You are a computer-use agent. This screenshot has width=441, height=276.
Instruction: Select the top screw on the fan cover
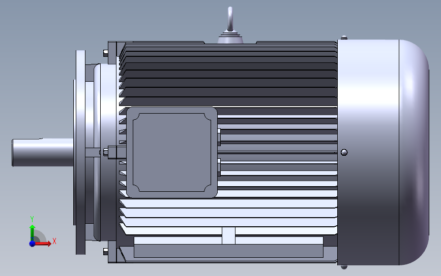point(344,38)
